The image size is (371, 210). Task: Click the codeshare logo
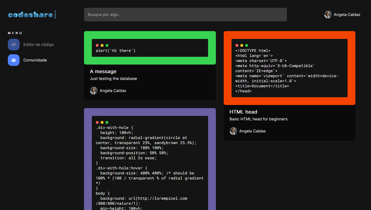point(32,15)
